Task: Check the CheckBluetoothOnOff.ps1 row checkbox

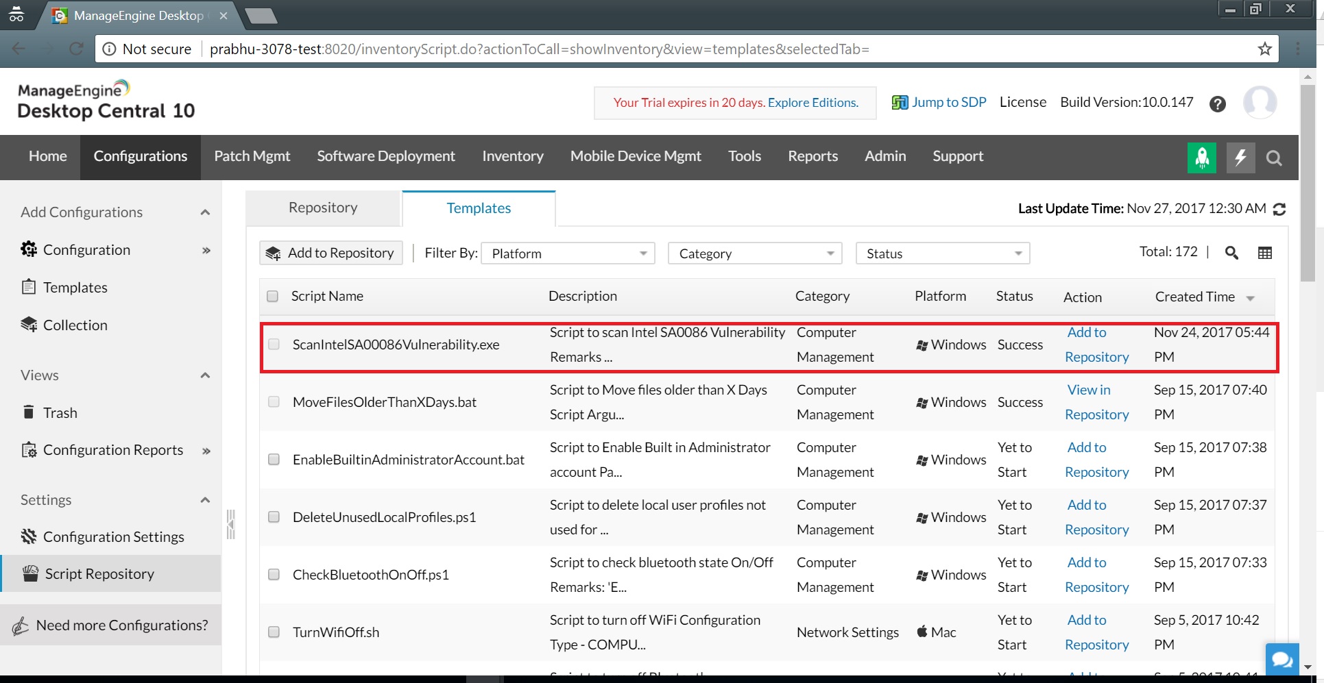Action: click(x=274, y=574)
